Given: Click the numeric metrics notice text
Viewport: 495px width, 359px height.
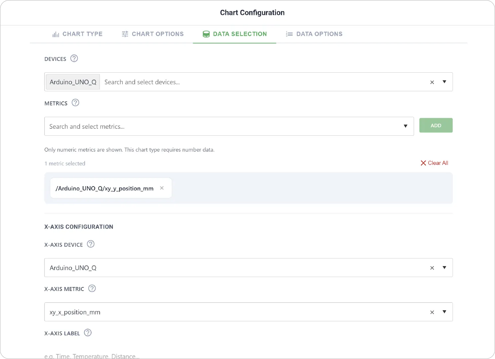Looking at the screenshot, I should [x=129, y=150].
